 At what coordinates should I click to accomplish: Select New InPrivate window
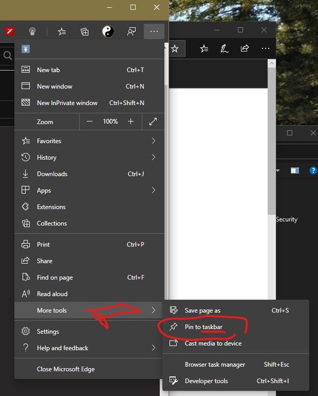(x=89, y=103)
